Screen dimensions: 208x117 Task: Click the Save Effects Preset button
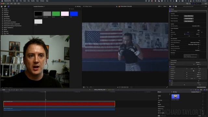(x=201, y=87)
